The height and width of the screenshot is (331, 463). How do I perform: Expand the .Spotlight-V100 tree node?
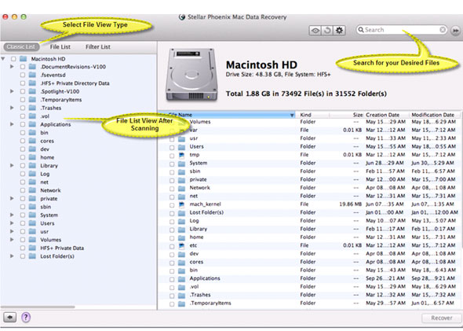pyautogui.click(x=12, y=91)
